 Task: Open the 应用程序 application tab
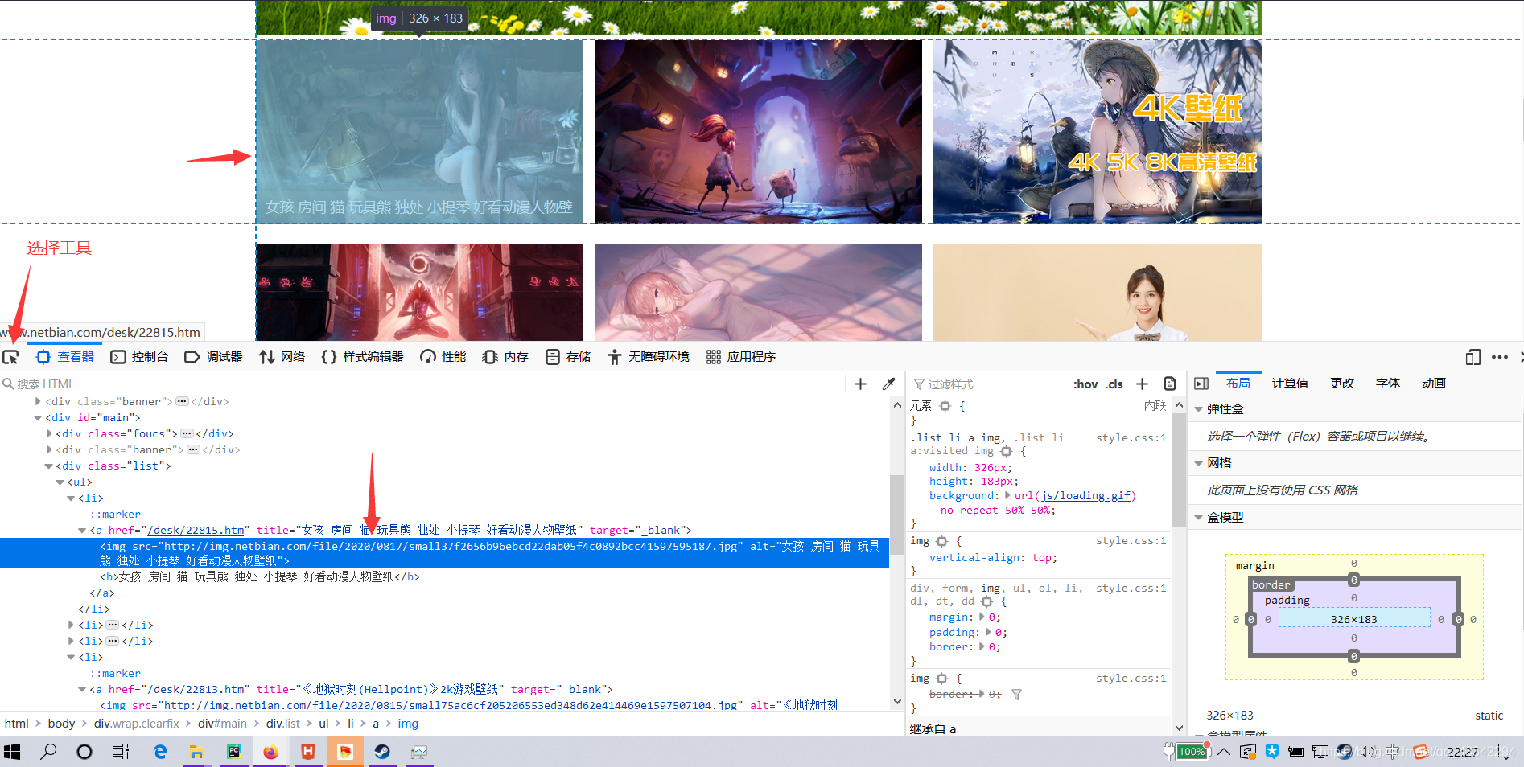(x=740, y=357)
